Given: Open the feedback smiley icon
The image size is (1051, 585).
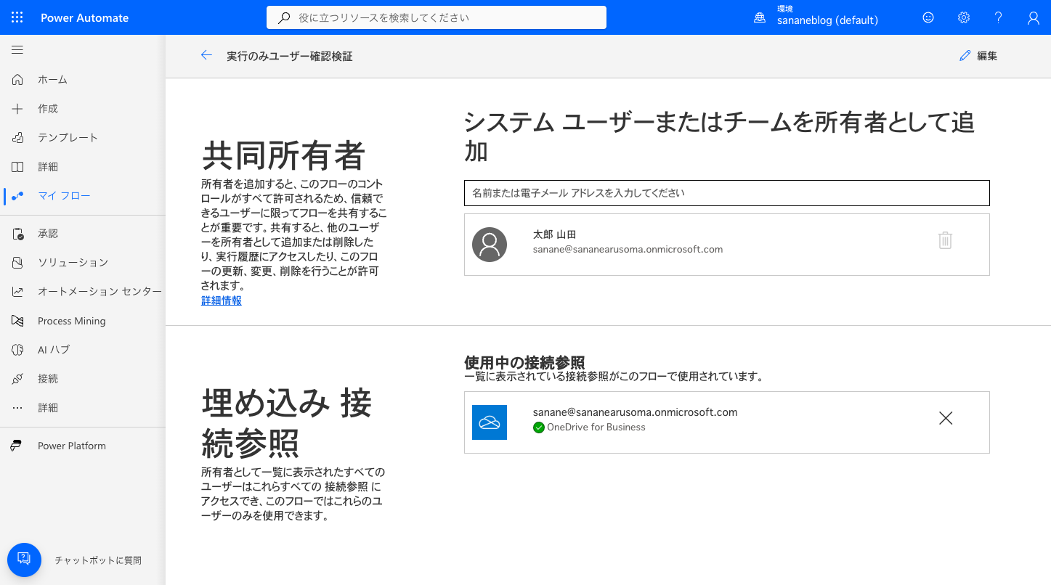Looking at the screenshot, I should tap(928, 17).
